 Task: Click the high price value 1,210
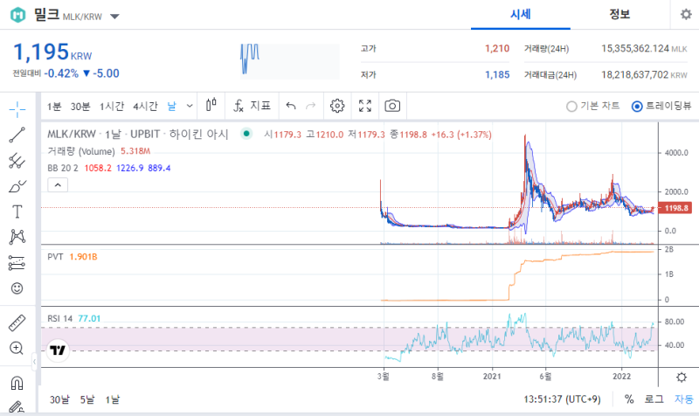[497, 49]
